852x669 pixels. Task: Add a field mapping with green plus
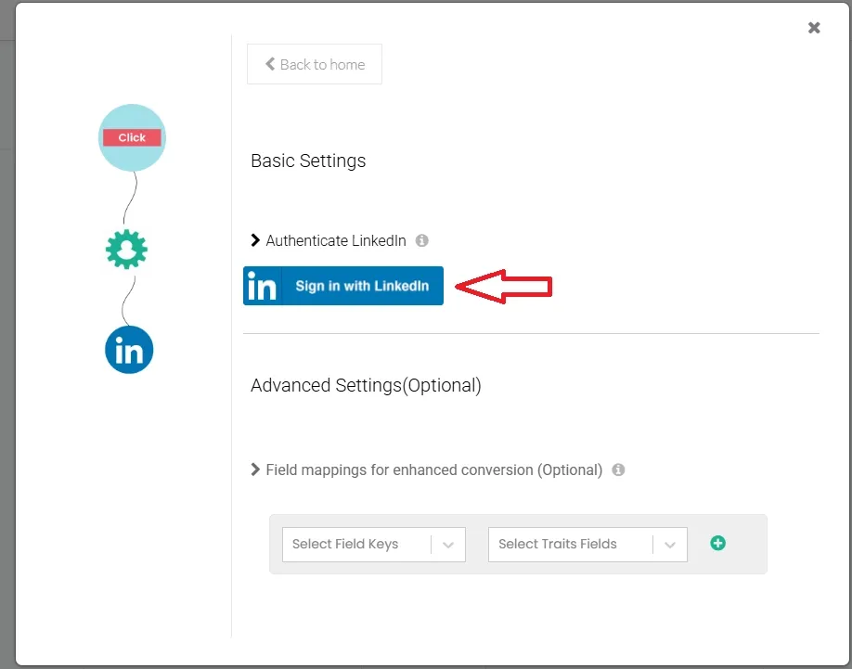717,543
